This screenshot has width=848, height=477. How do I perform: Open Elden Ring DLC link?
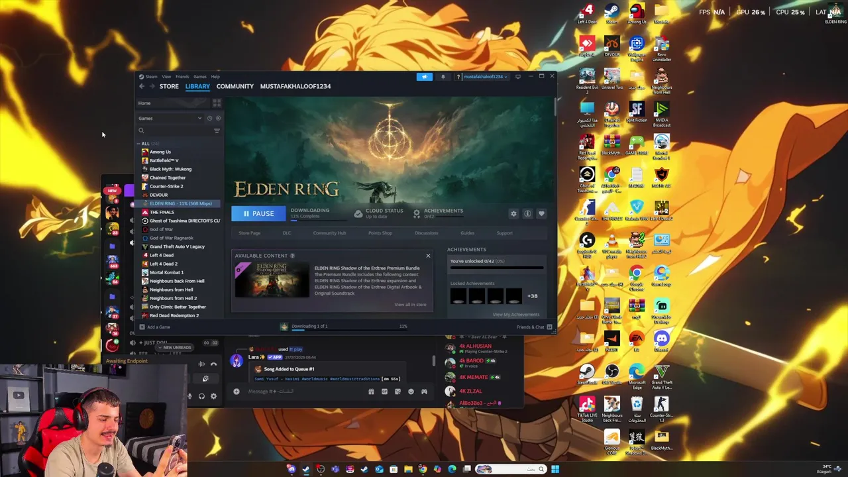[x=287, y=233]
